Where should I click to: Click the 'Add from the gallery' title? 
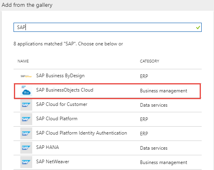[27, 5]
